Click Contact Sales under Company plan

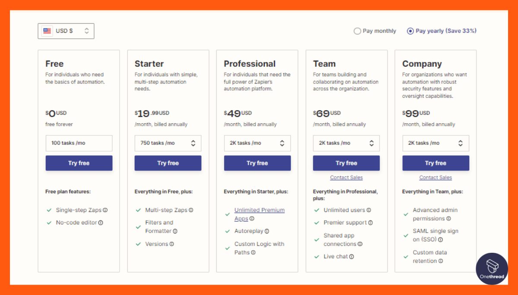[436, 177]
